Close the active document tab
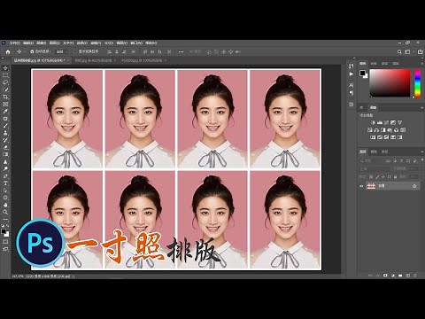Screen dimensions: 425x319 point(68,60)
